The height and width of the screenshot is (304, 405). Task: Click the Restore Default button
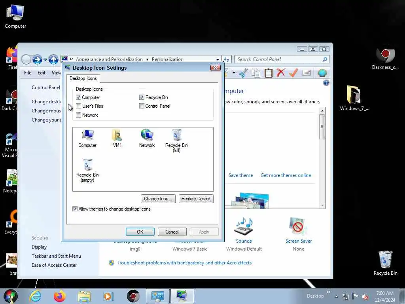point(196,199)
